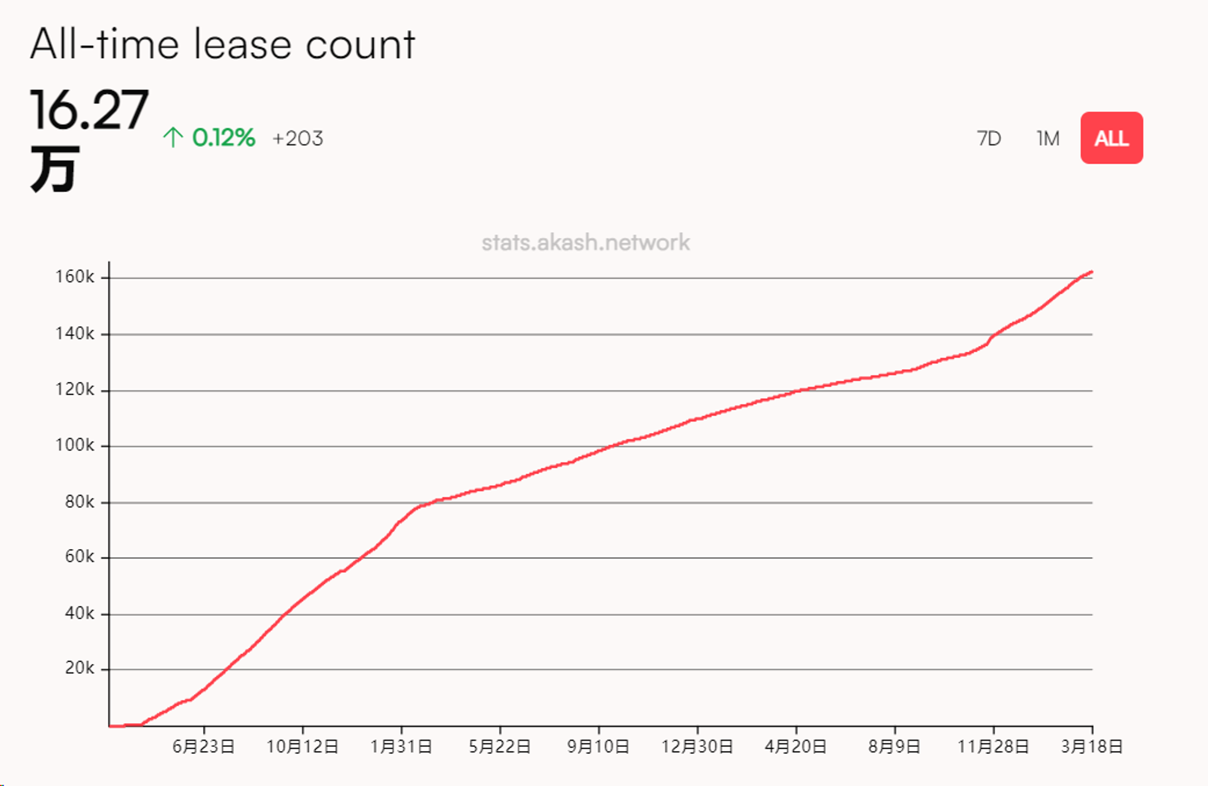
Task: Click the stats.akash.network watermark
Action: [585, 242]
